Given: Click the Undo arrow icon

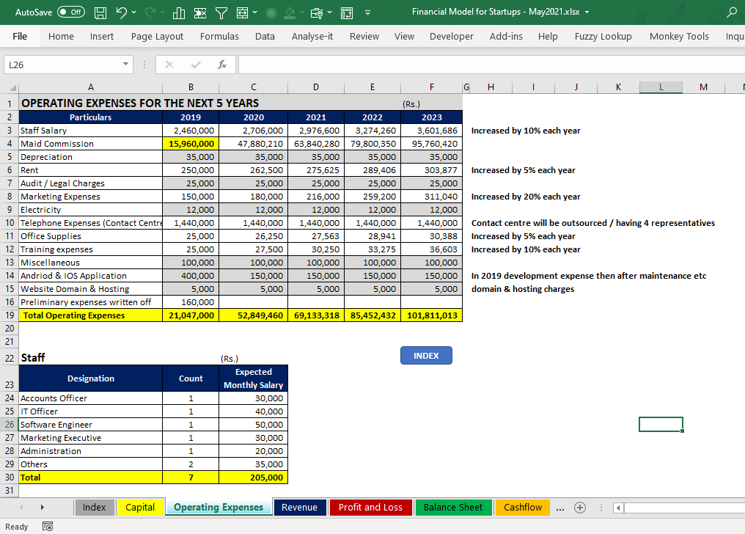Looking at the screenshot, I should coord(122,12).
